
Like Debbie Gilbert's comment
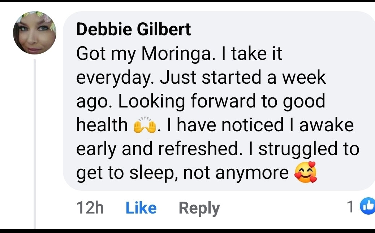click(141, 208)
